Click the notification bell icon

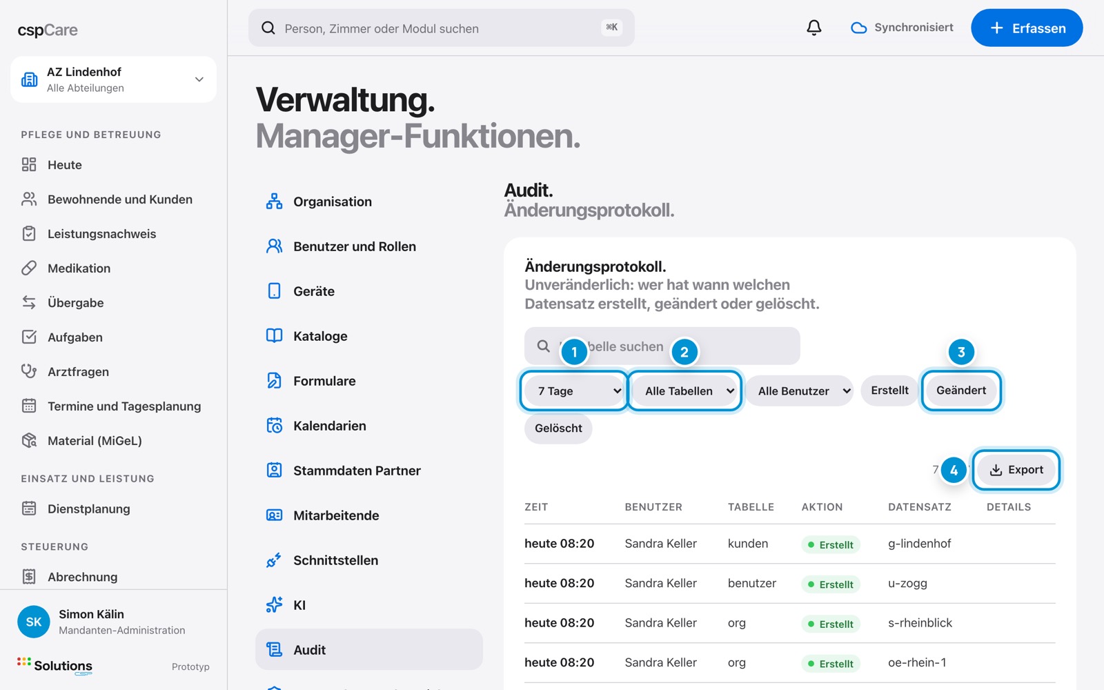click(814, 28)
